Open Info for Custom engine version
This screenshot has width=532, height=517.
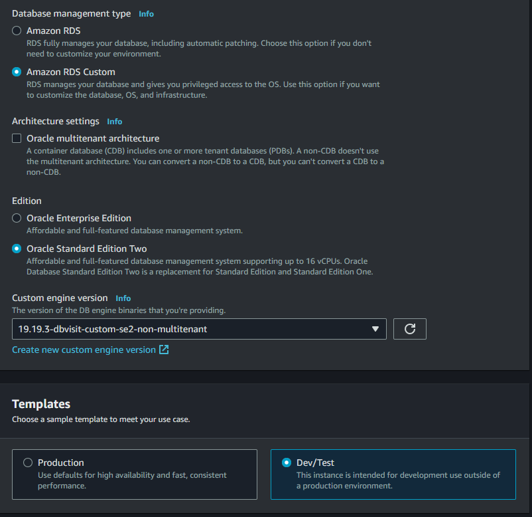[x=123, y=298]
